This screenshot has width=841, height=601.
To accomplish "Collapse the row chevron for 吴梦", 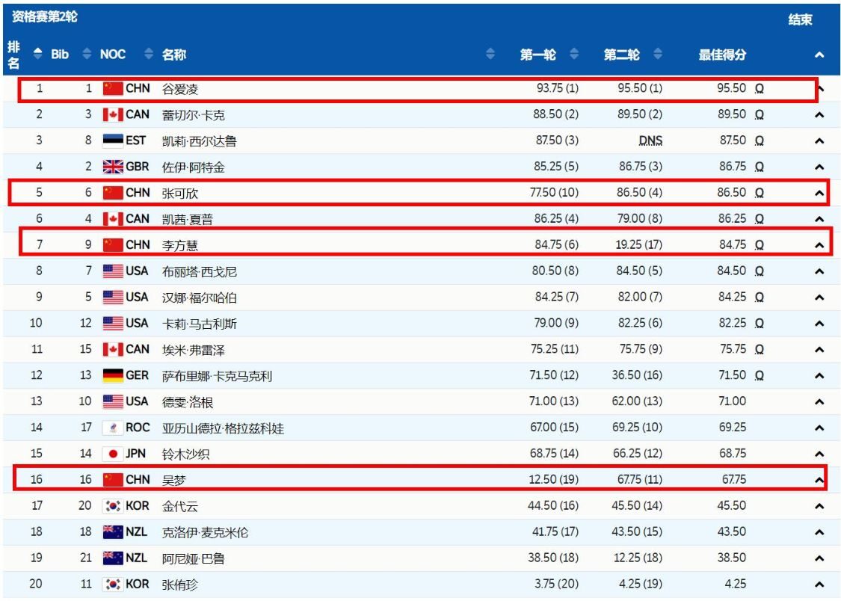I will 819,479.
